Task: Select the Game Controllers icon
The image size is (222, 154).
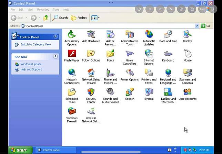Action: (x=129, y=57)
